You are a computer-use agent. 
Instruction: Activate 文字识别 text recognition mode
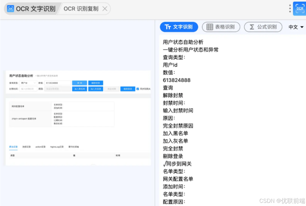click(179, 27)
